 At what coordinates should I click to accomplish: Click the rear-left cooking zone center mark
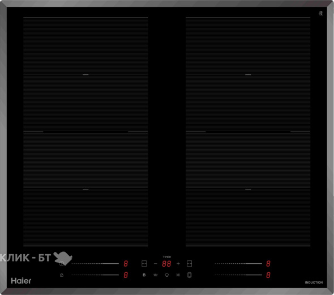click(x=85, y=75)
